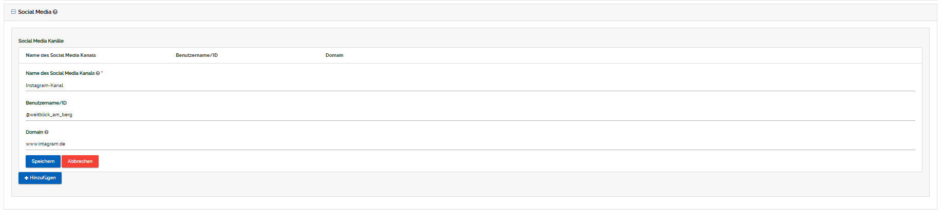Click the Social Media section title
This screenshot has height=210, width=942.
34,12
